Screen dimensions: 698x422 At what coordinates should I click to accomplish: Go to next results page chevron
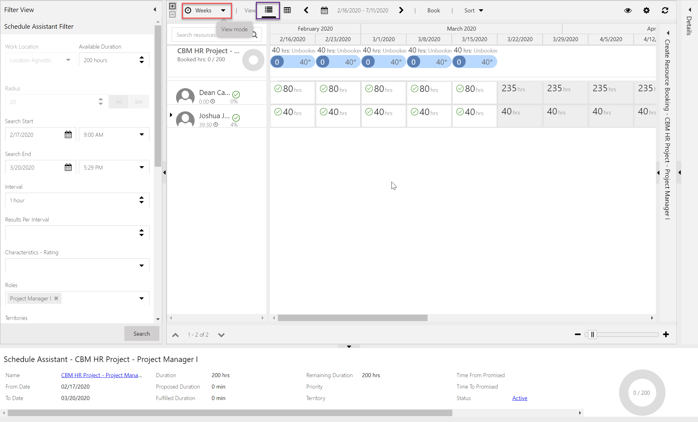(x=221, y=335)
